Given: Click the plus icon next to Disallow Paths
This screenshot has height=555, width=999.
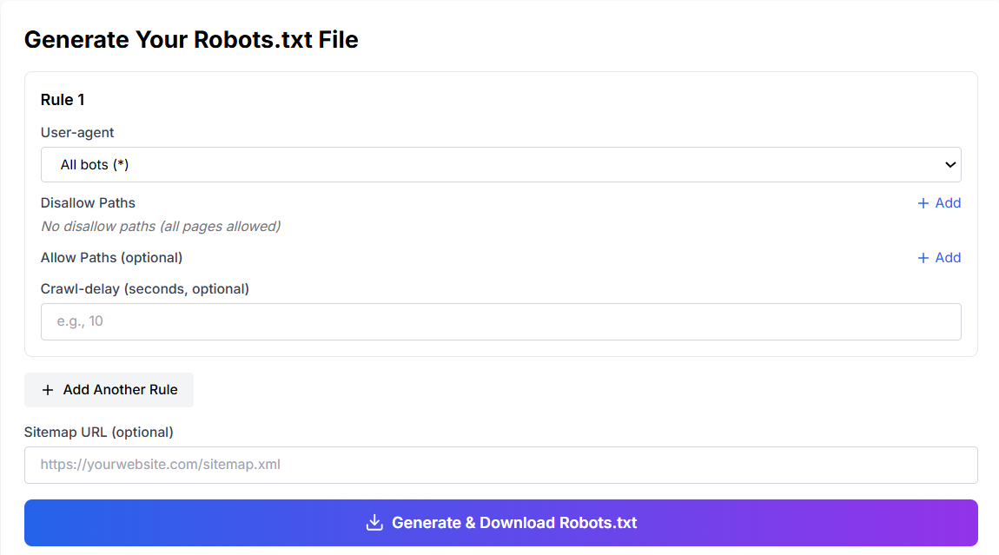Looking at the screenshot, I should point(923,202).
